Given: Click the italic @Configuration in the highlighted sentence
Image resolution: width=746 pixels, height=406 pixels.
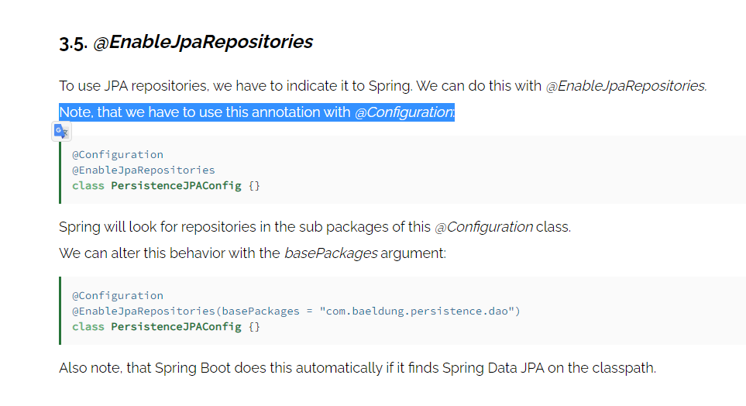Looking at the screenshot, I should pos(404,112).
